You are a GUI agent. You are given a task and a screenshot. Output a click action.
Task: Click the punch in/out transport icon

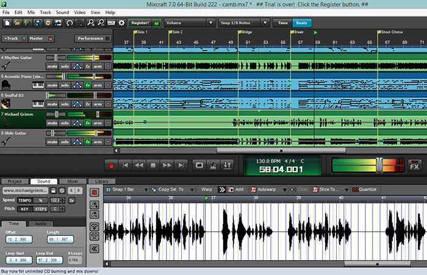228,166
